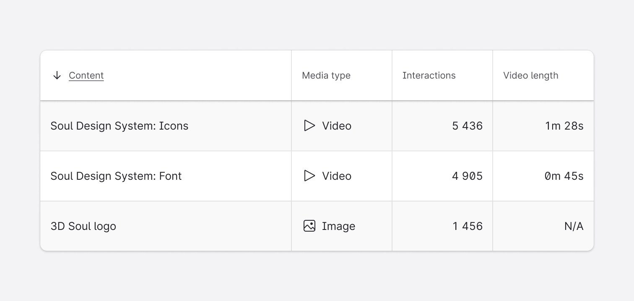The image size is (634, 301).
Task: Click the play icon in the Icons row
Action: point(309,126)
